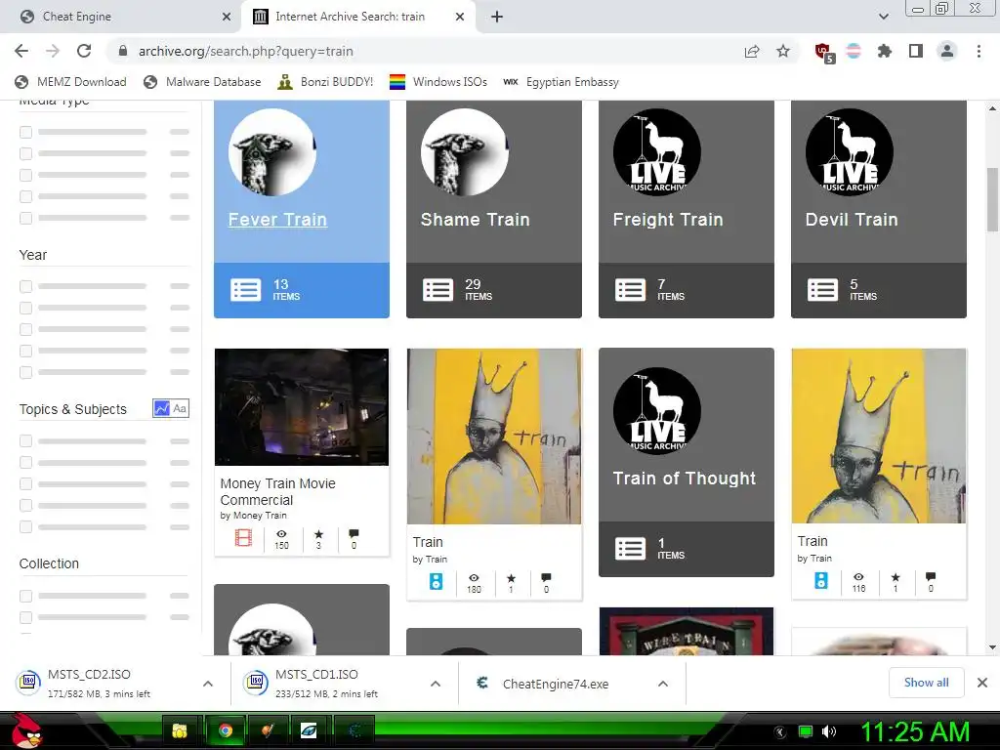
Task: Open the Wire Train album thumbnail
Action: (x=687, y=632)
